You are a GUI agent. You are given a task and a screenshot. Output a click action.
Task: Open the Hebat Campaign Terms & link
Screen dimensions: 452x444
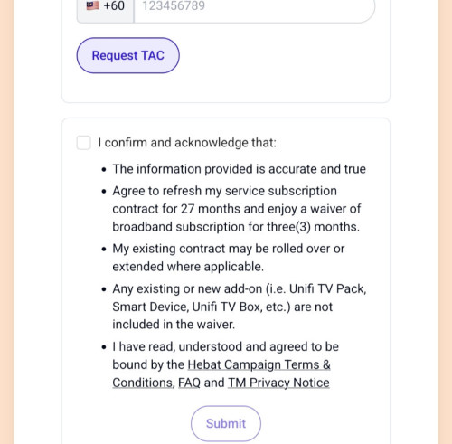point(259,364)
